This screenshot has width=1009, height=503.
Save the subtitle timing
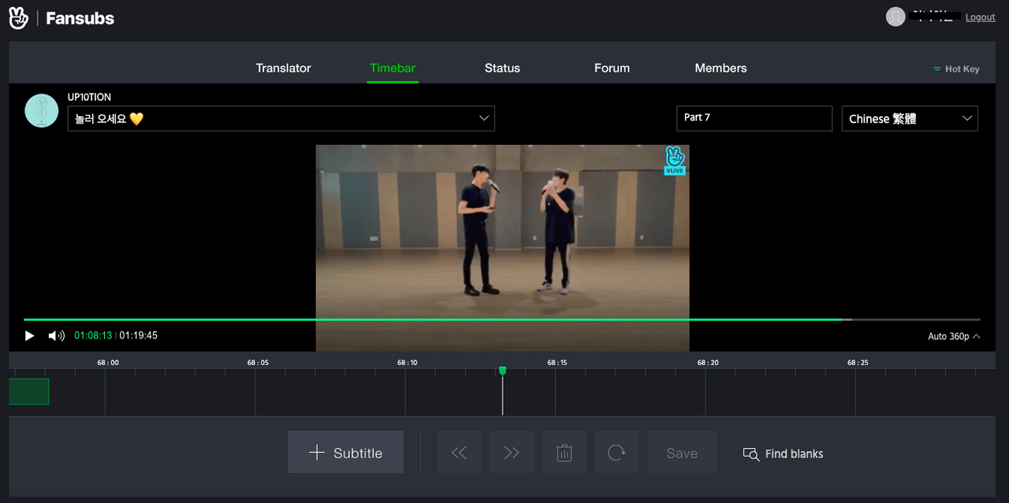click(x=682, y=453)
